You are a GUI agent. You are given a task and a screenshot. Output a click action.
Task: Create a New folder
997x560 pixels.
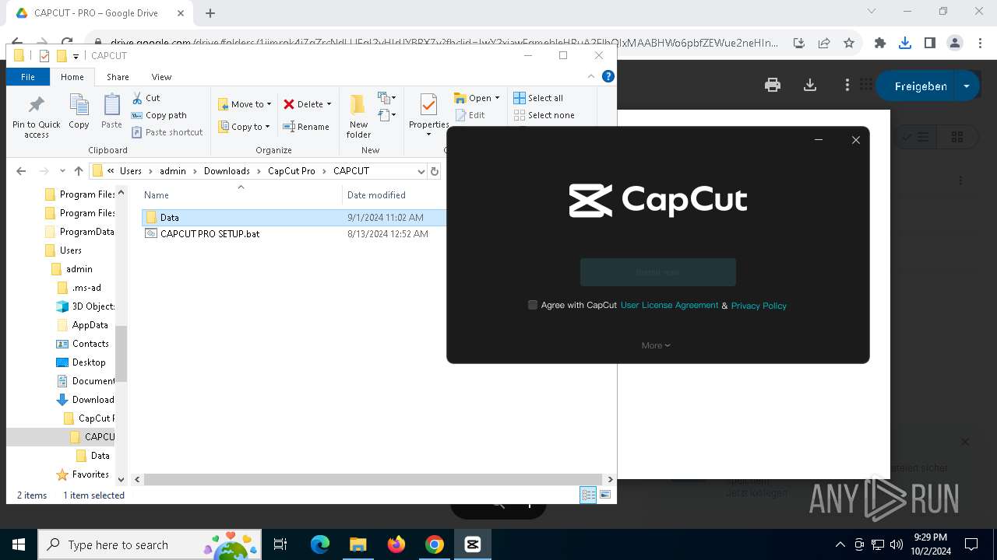[x=358, y=116]
